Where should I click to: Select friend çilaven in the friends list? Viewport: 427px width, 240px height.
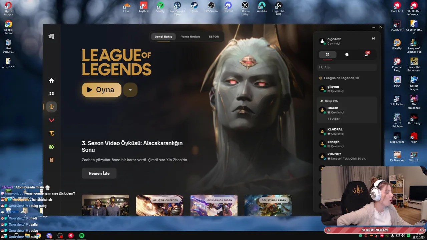coord(347,89)
